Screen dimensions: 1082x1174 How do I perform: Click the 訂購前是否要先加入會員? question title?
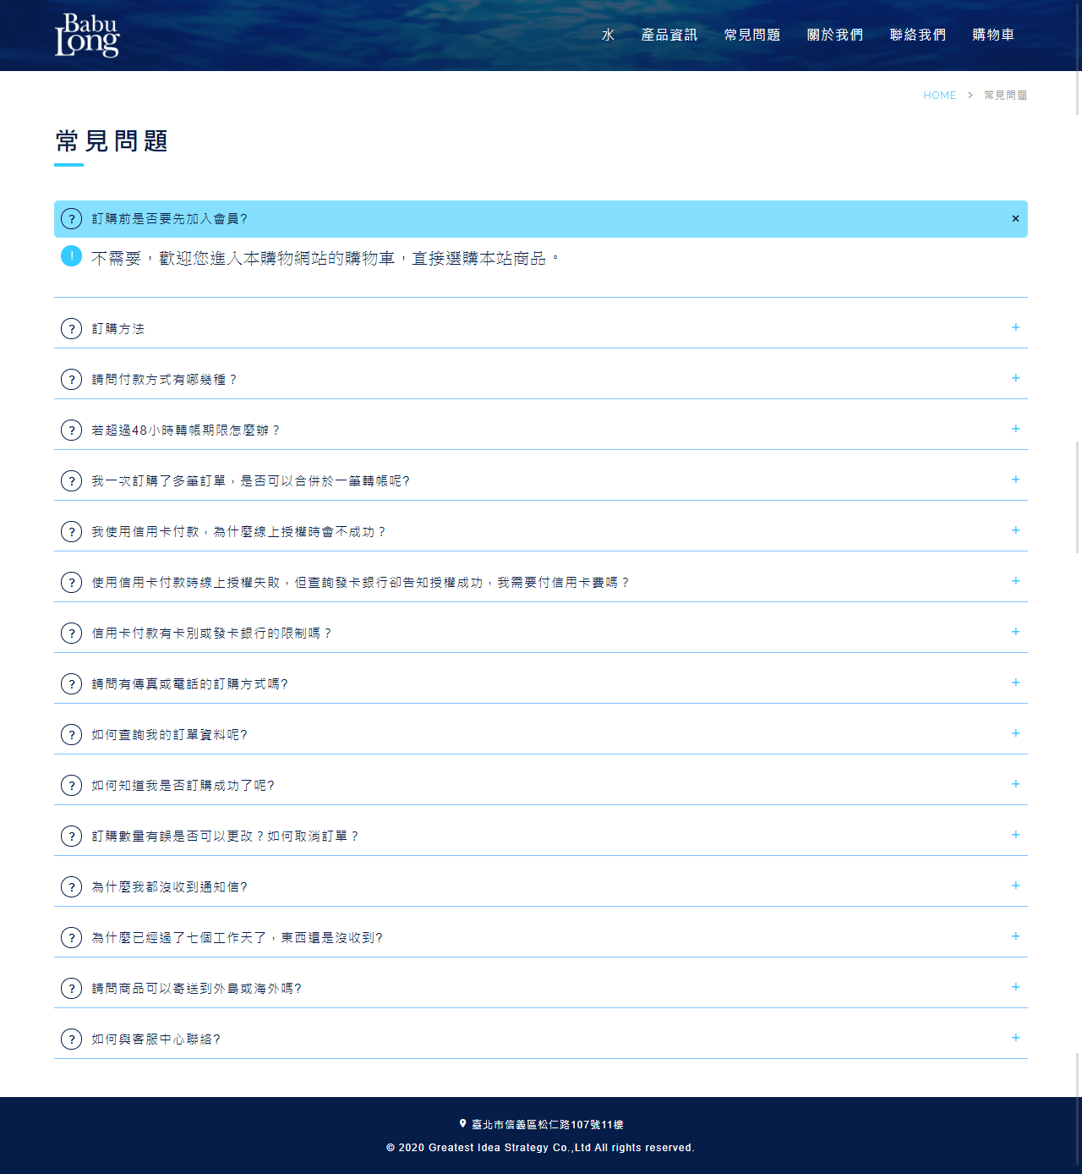[x=169, y=219]
